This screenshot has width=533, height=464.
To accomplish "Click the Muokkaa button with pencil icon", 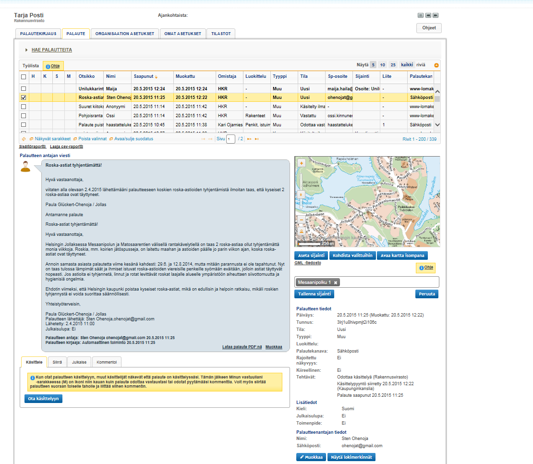I will coord(311,457).
